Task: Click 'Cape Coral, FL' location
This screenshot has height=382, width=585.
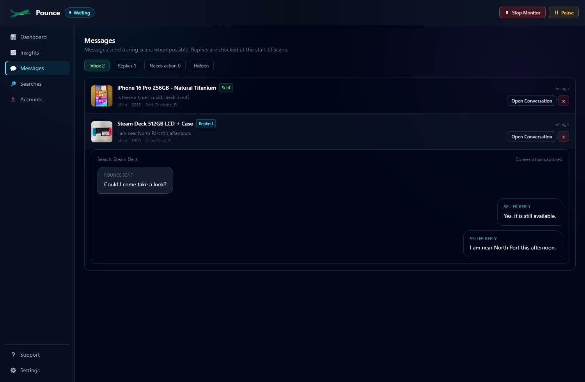Action: tap(159, 141)
